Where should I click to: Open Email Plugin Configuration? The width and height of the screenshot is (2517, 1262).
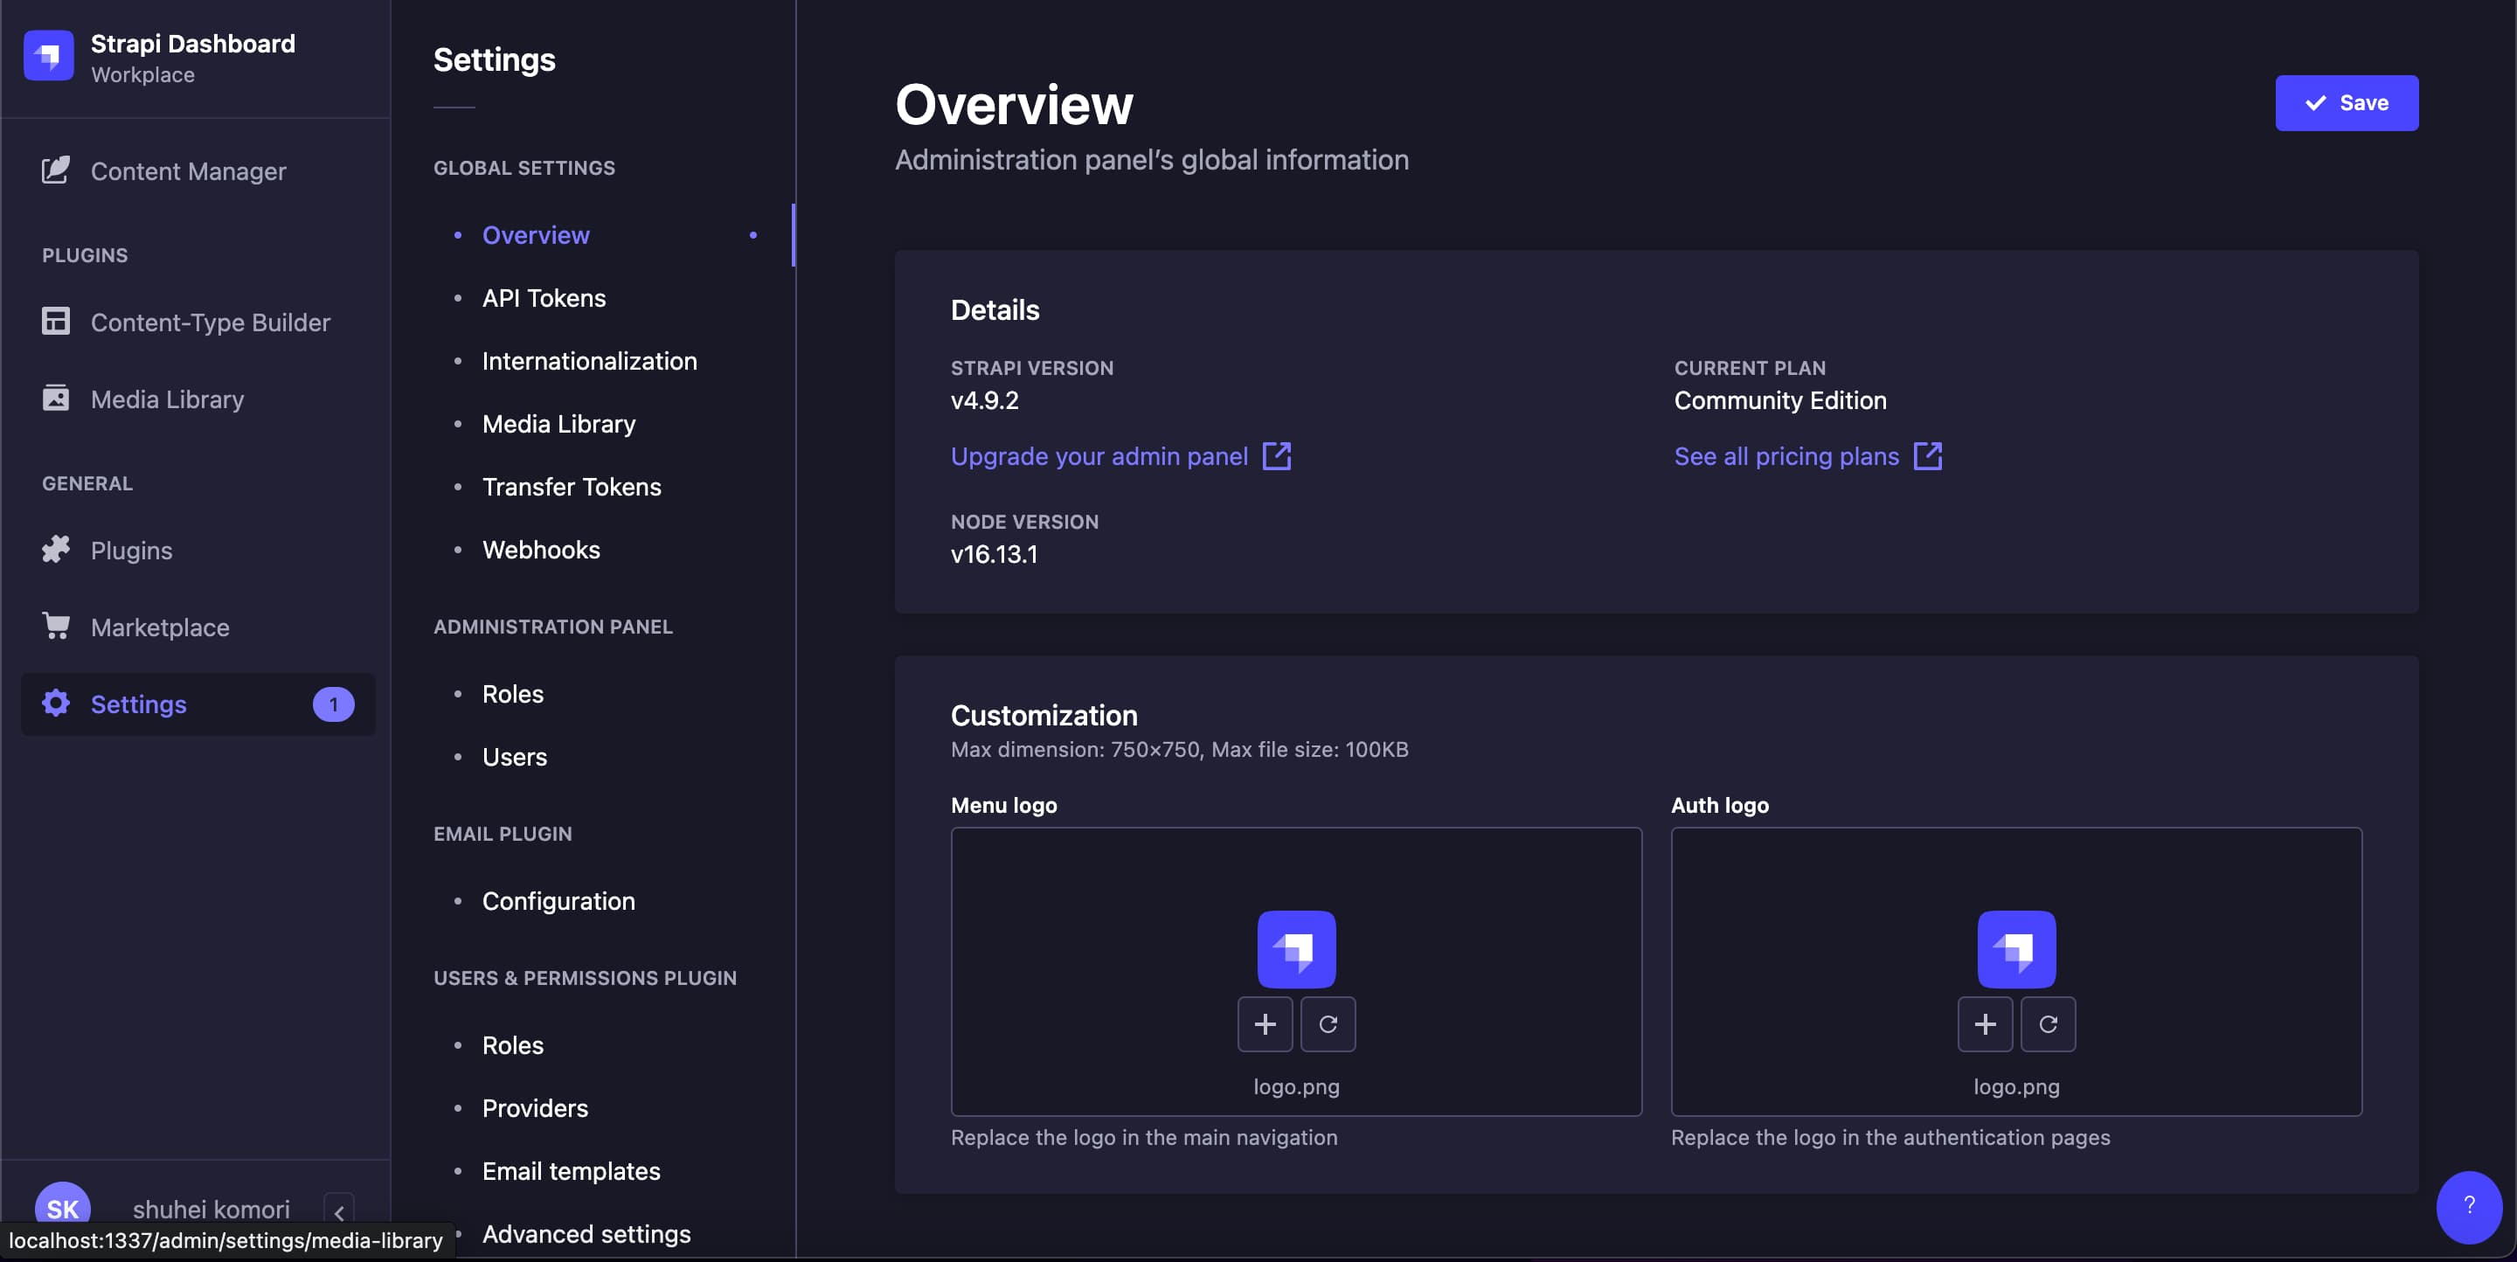tap(558, 900)
